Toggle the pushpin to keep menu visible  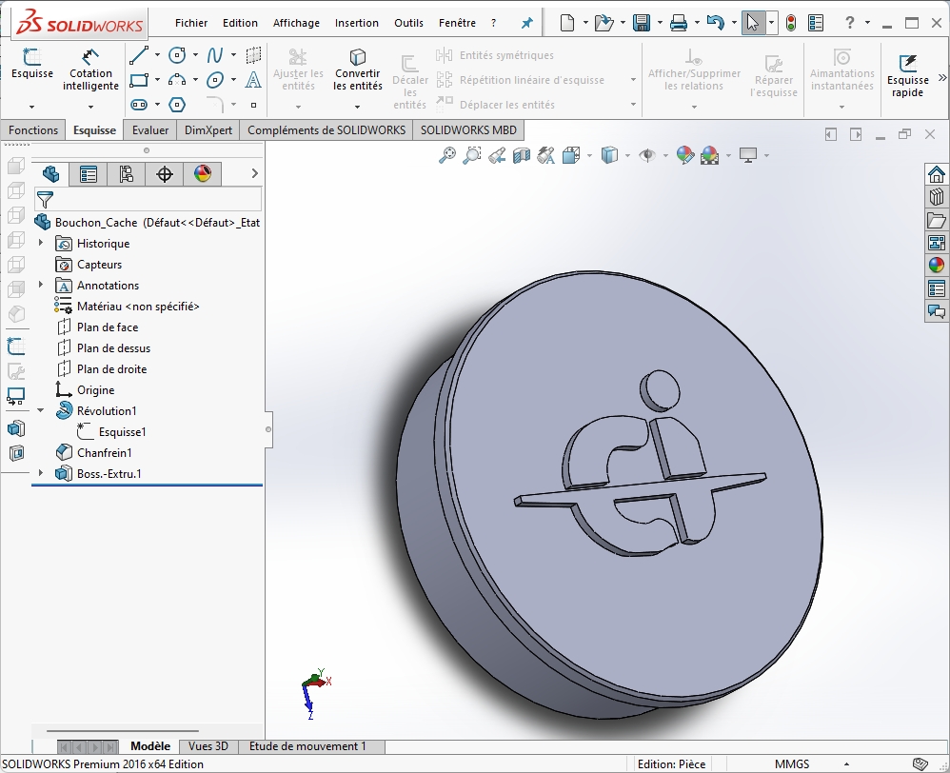coord(526,23)
